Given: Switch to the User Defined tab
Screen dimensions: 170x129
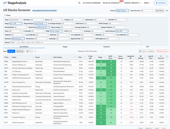Looking at the screenshot, I should [24, 47].
